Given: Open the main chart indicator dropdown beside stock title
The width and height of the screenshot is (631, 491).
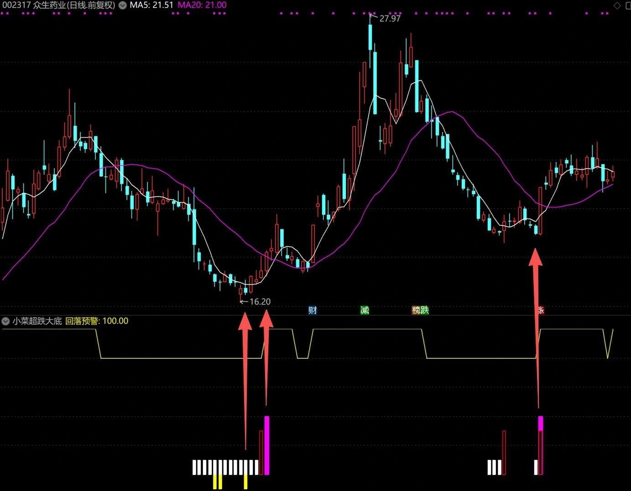Looking at the screenshot, I should [x=123, y=5].
